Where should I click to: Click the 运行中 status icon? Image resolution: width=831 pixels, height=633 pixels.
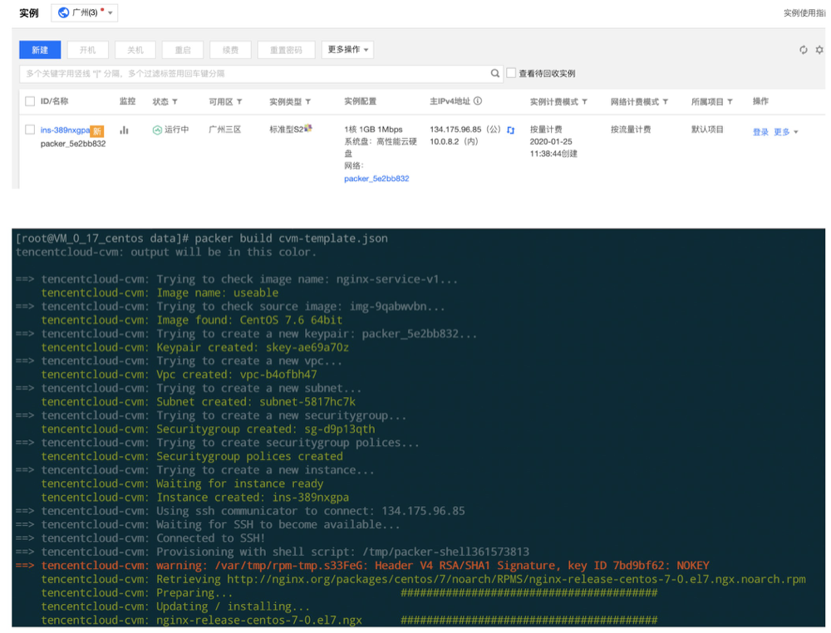click(157, 130)
